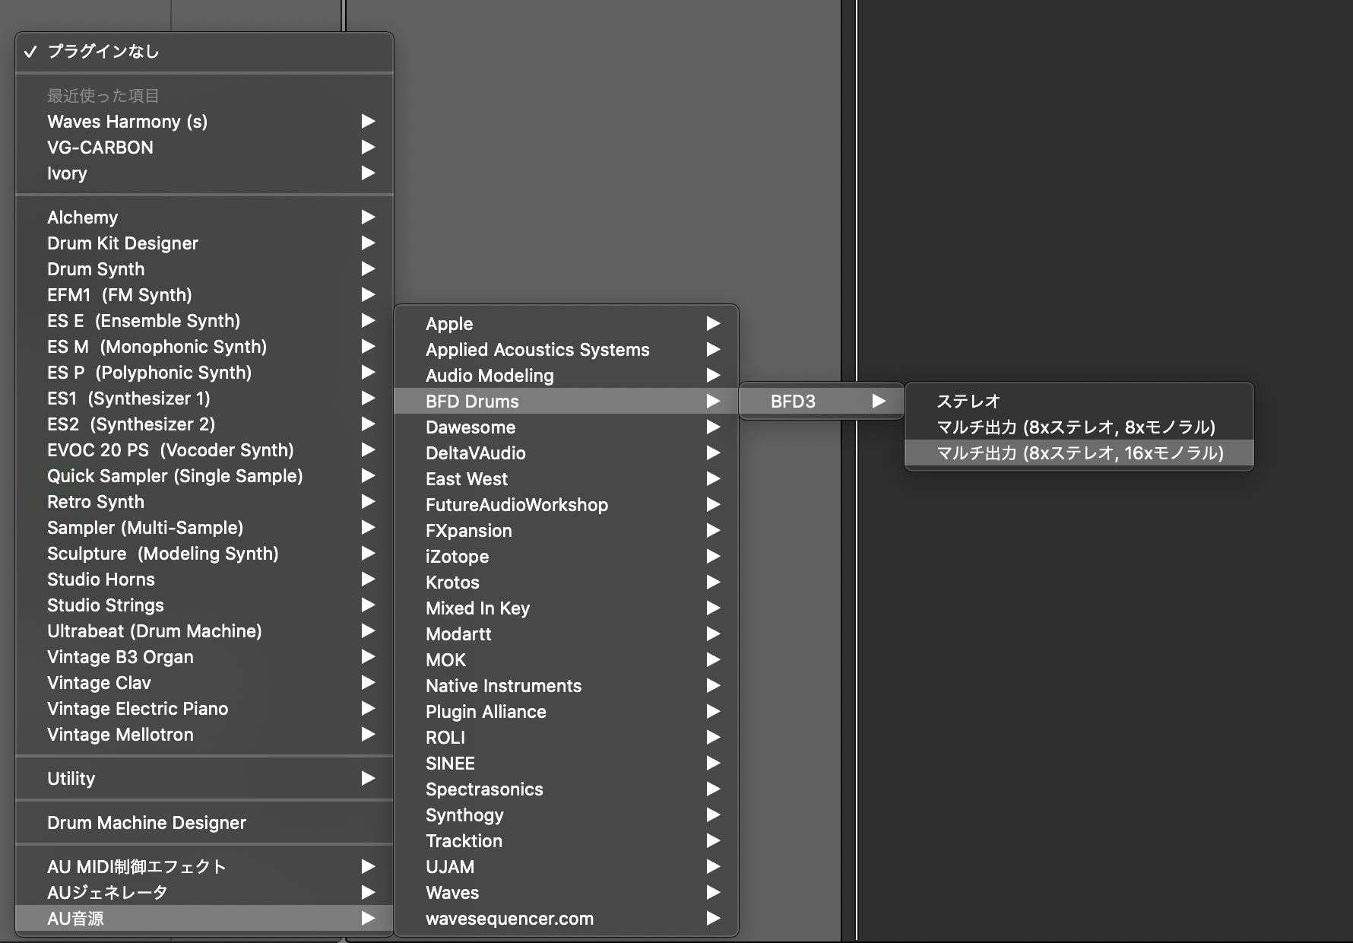Pick Retro Synth instrument

(x=204, y=502)
